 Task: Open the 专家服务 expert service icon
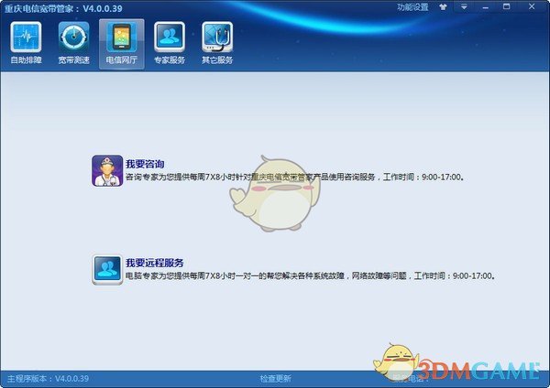(x=170, y=38)
